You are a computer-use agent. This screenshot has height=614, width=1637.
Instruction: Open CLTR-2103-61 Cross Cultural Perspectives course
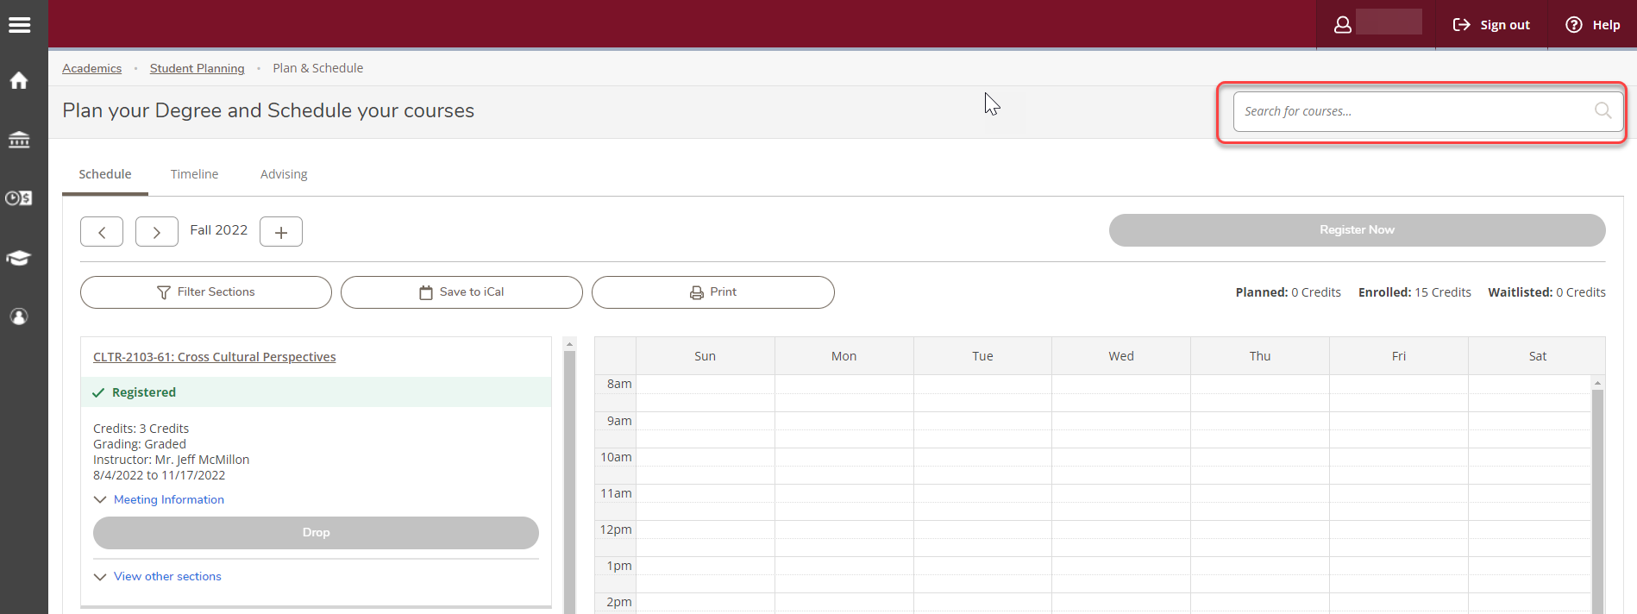215,357
